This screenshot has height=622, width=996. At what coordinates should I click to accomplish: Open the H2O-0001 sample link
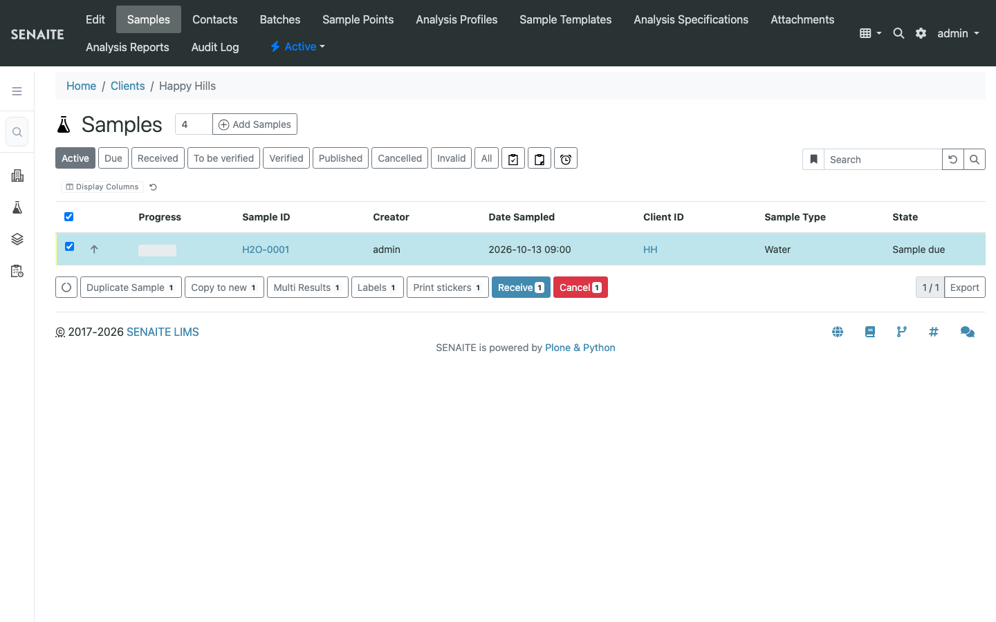click(x=266, y=249)
